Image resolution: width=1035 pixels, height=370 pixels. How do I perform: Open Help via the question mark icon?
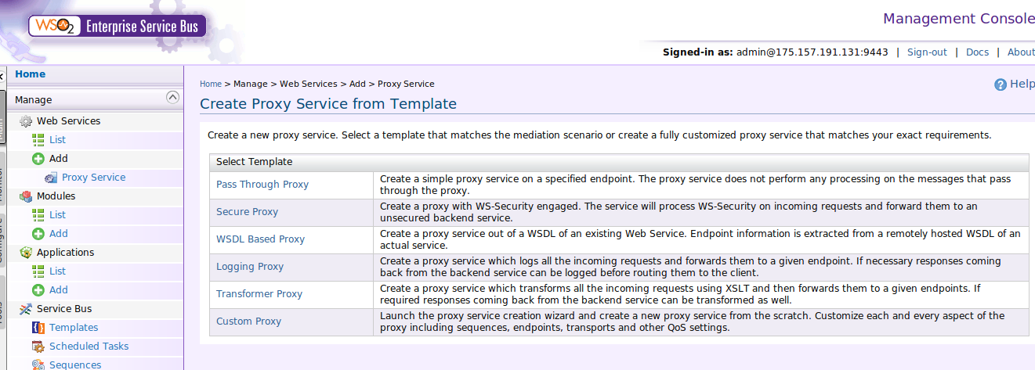click(1001, 84)
